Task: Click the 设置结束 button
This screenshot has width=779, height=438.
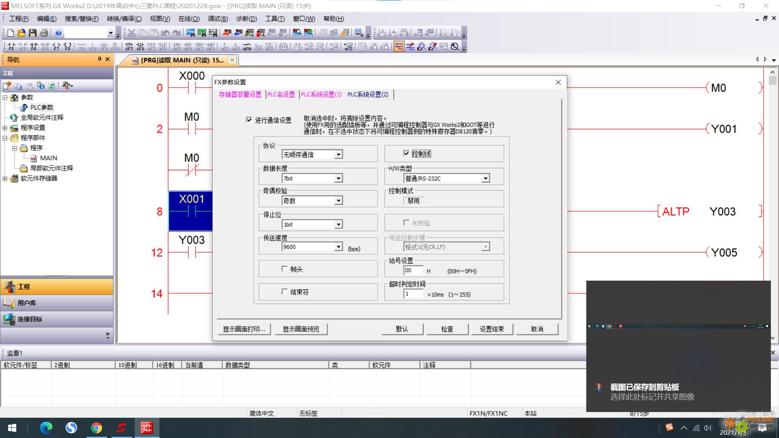Action: [x=492, y=329]
